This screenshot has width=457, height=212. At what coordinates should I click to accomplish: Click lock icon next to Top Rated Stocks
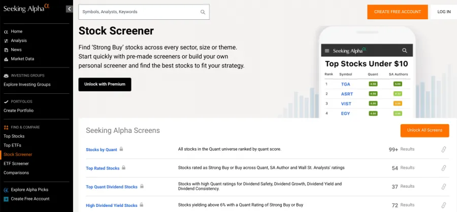coord(123,168)
